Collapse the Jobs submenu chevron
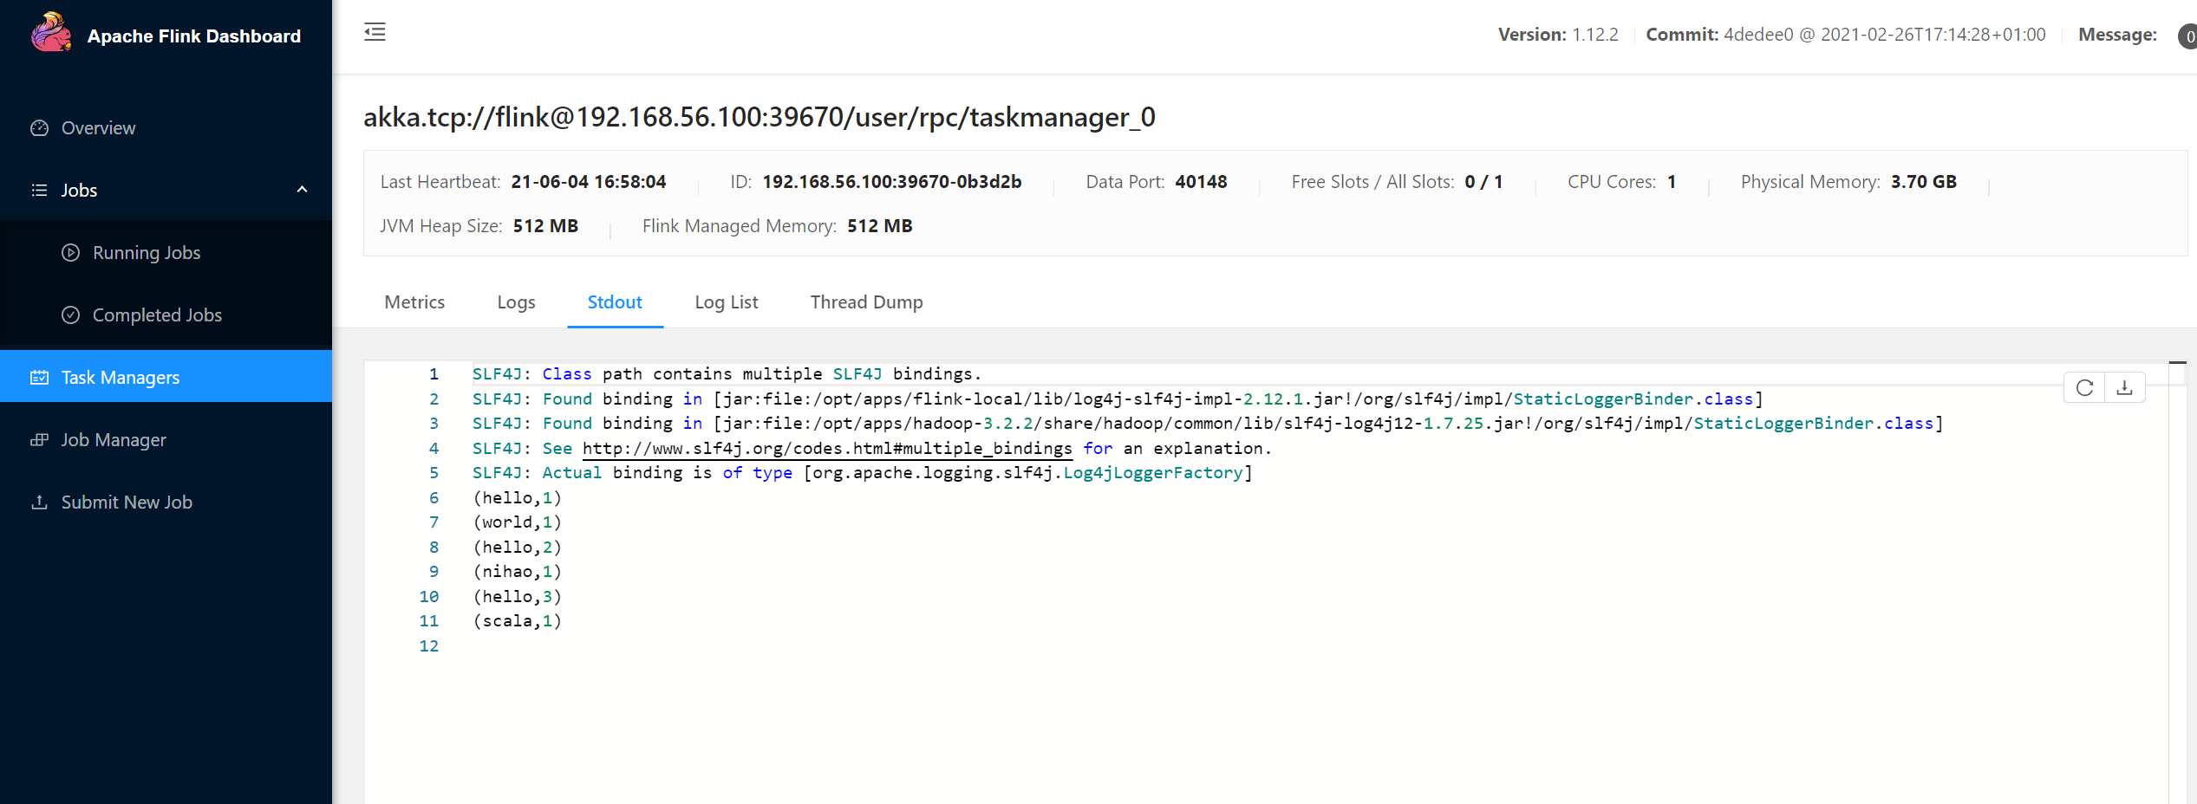 [302, 190]
